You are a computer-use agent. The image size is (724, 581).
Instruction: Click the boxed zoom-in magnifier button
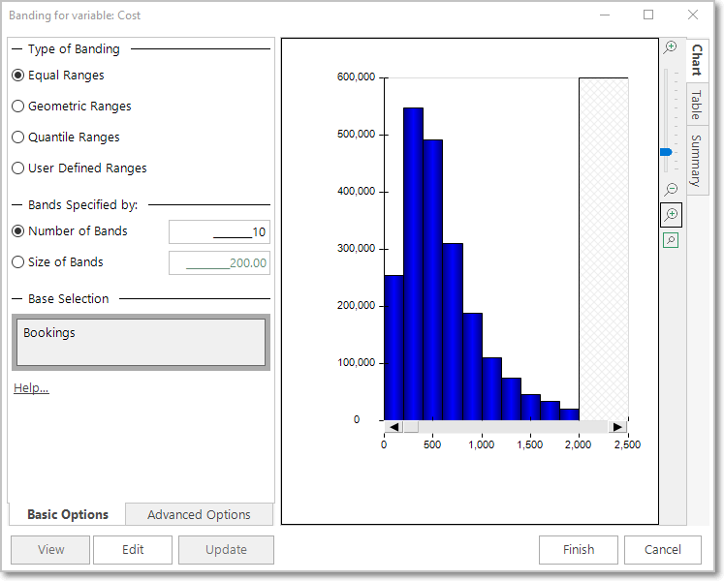point(671,215)
